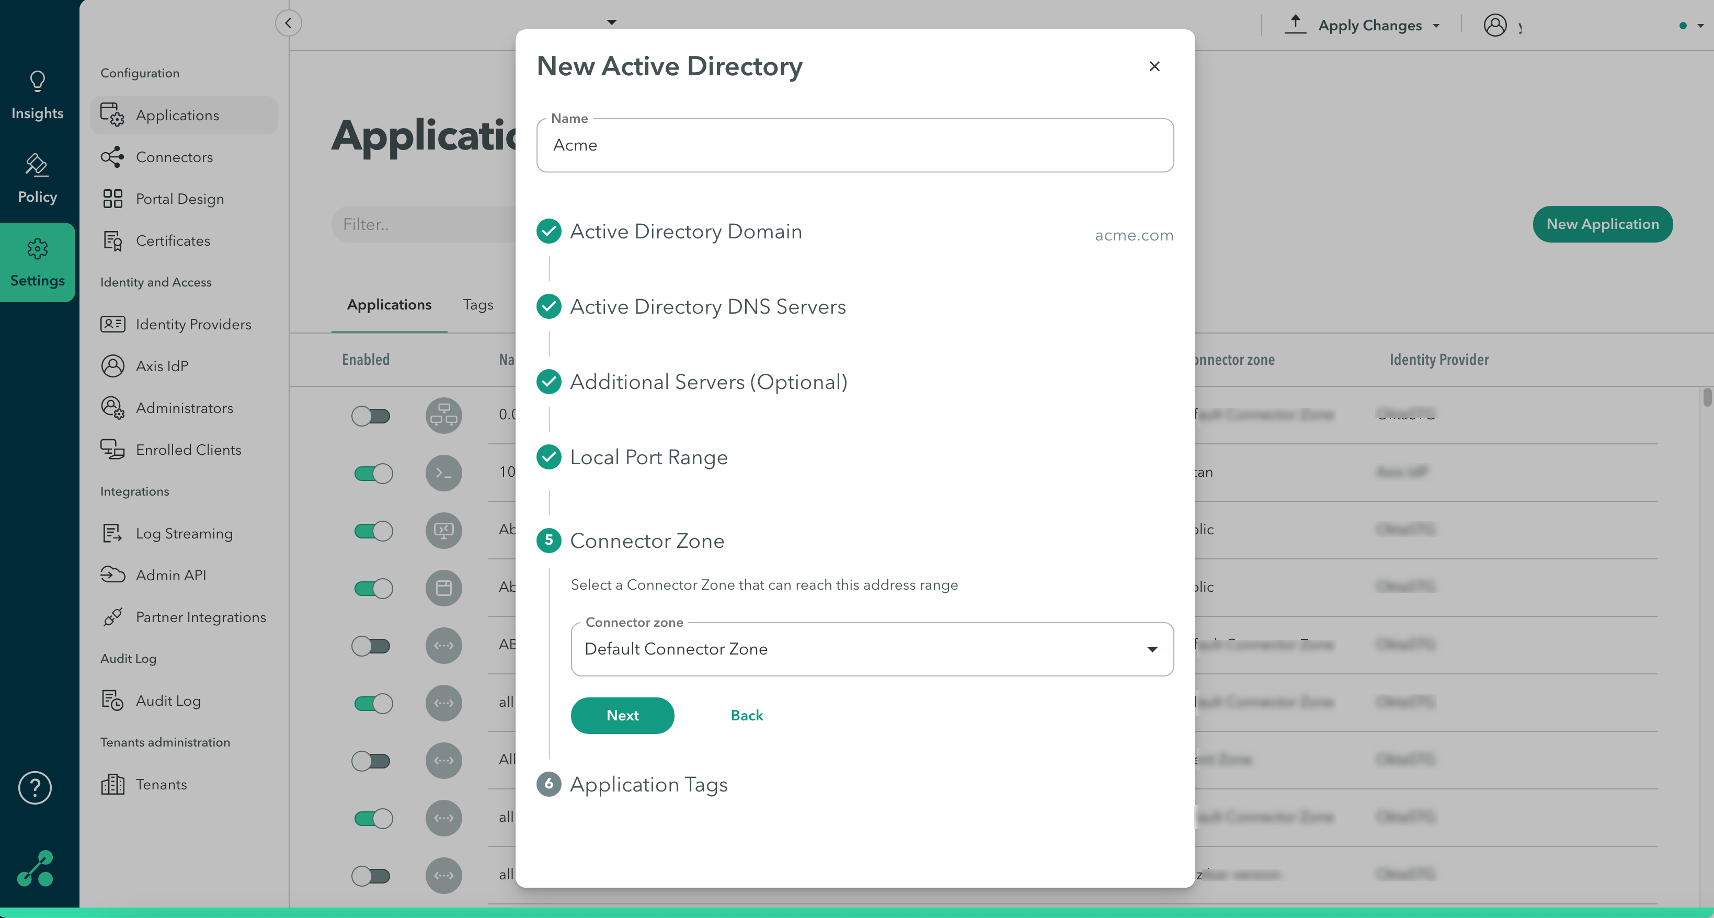Open the Audit Log page
The height and width of the screenshot is (918, 1714).
[x=168, y=701]
